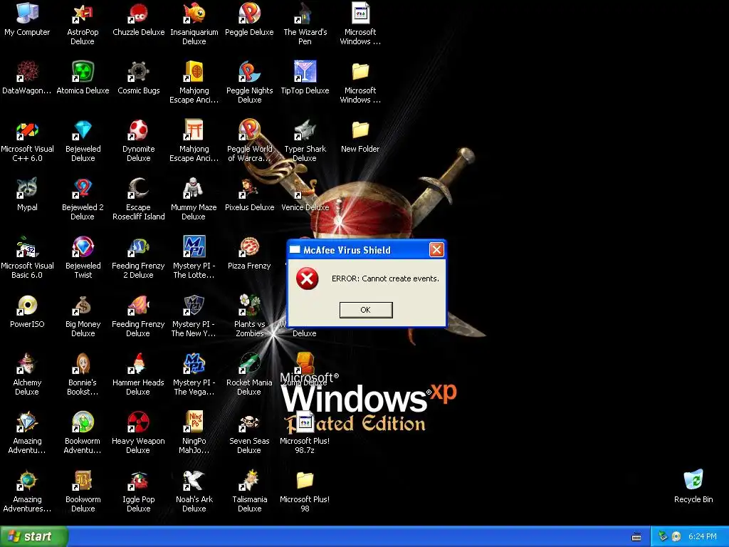This screenshot has width=729, height=547.
Task: Click the Big Money Deluxe money bag icon
Action: [x=83, y=306]
